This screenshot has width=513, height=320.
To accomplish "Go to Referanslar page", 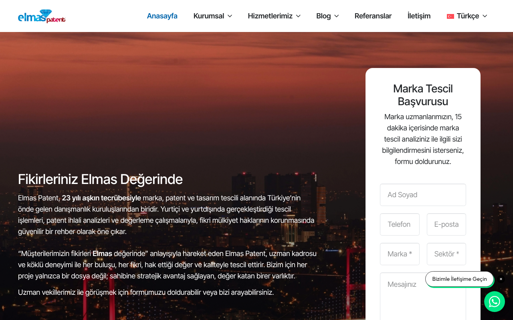I will point(373,16).
